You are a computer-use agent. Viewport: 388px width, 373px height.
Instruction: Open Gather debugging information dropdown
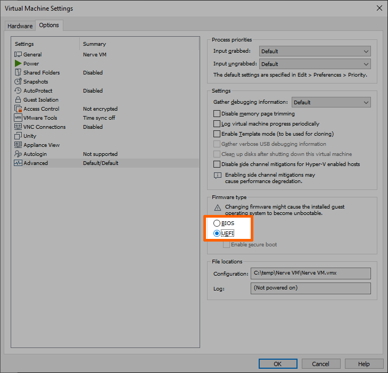pos(331,103)
